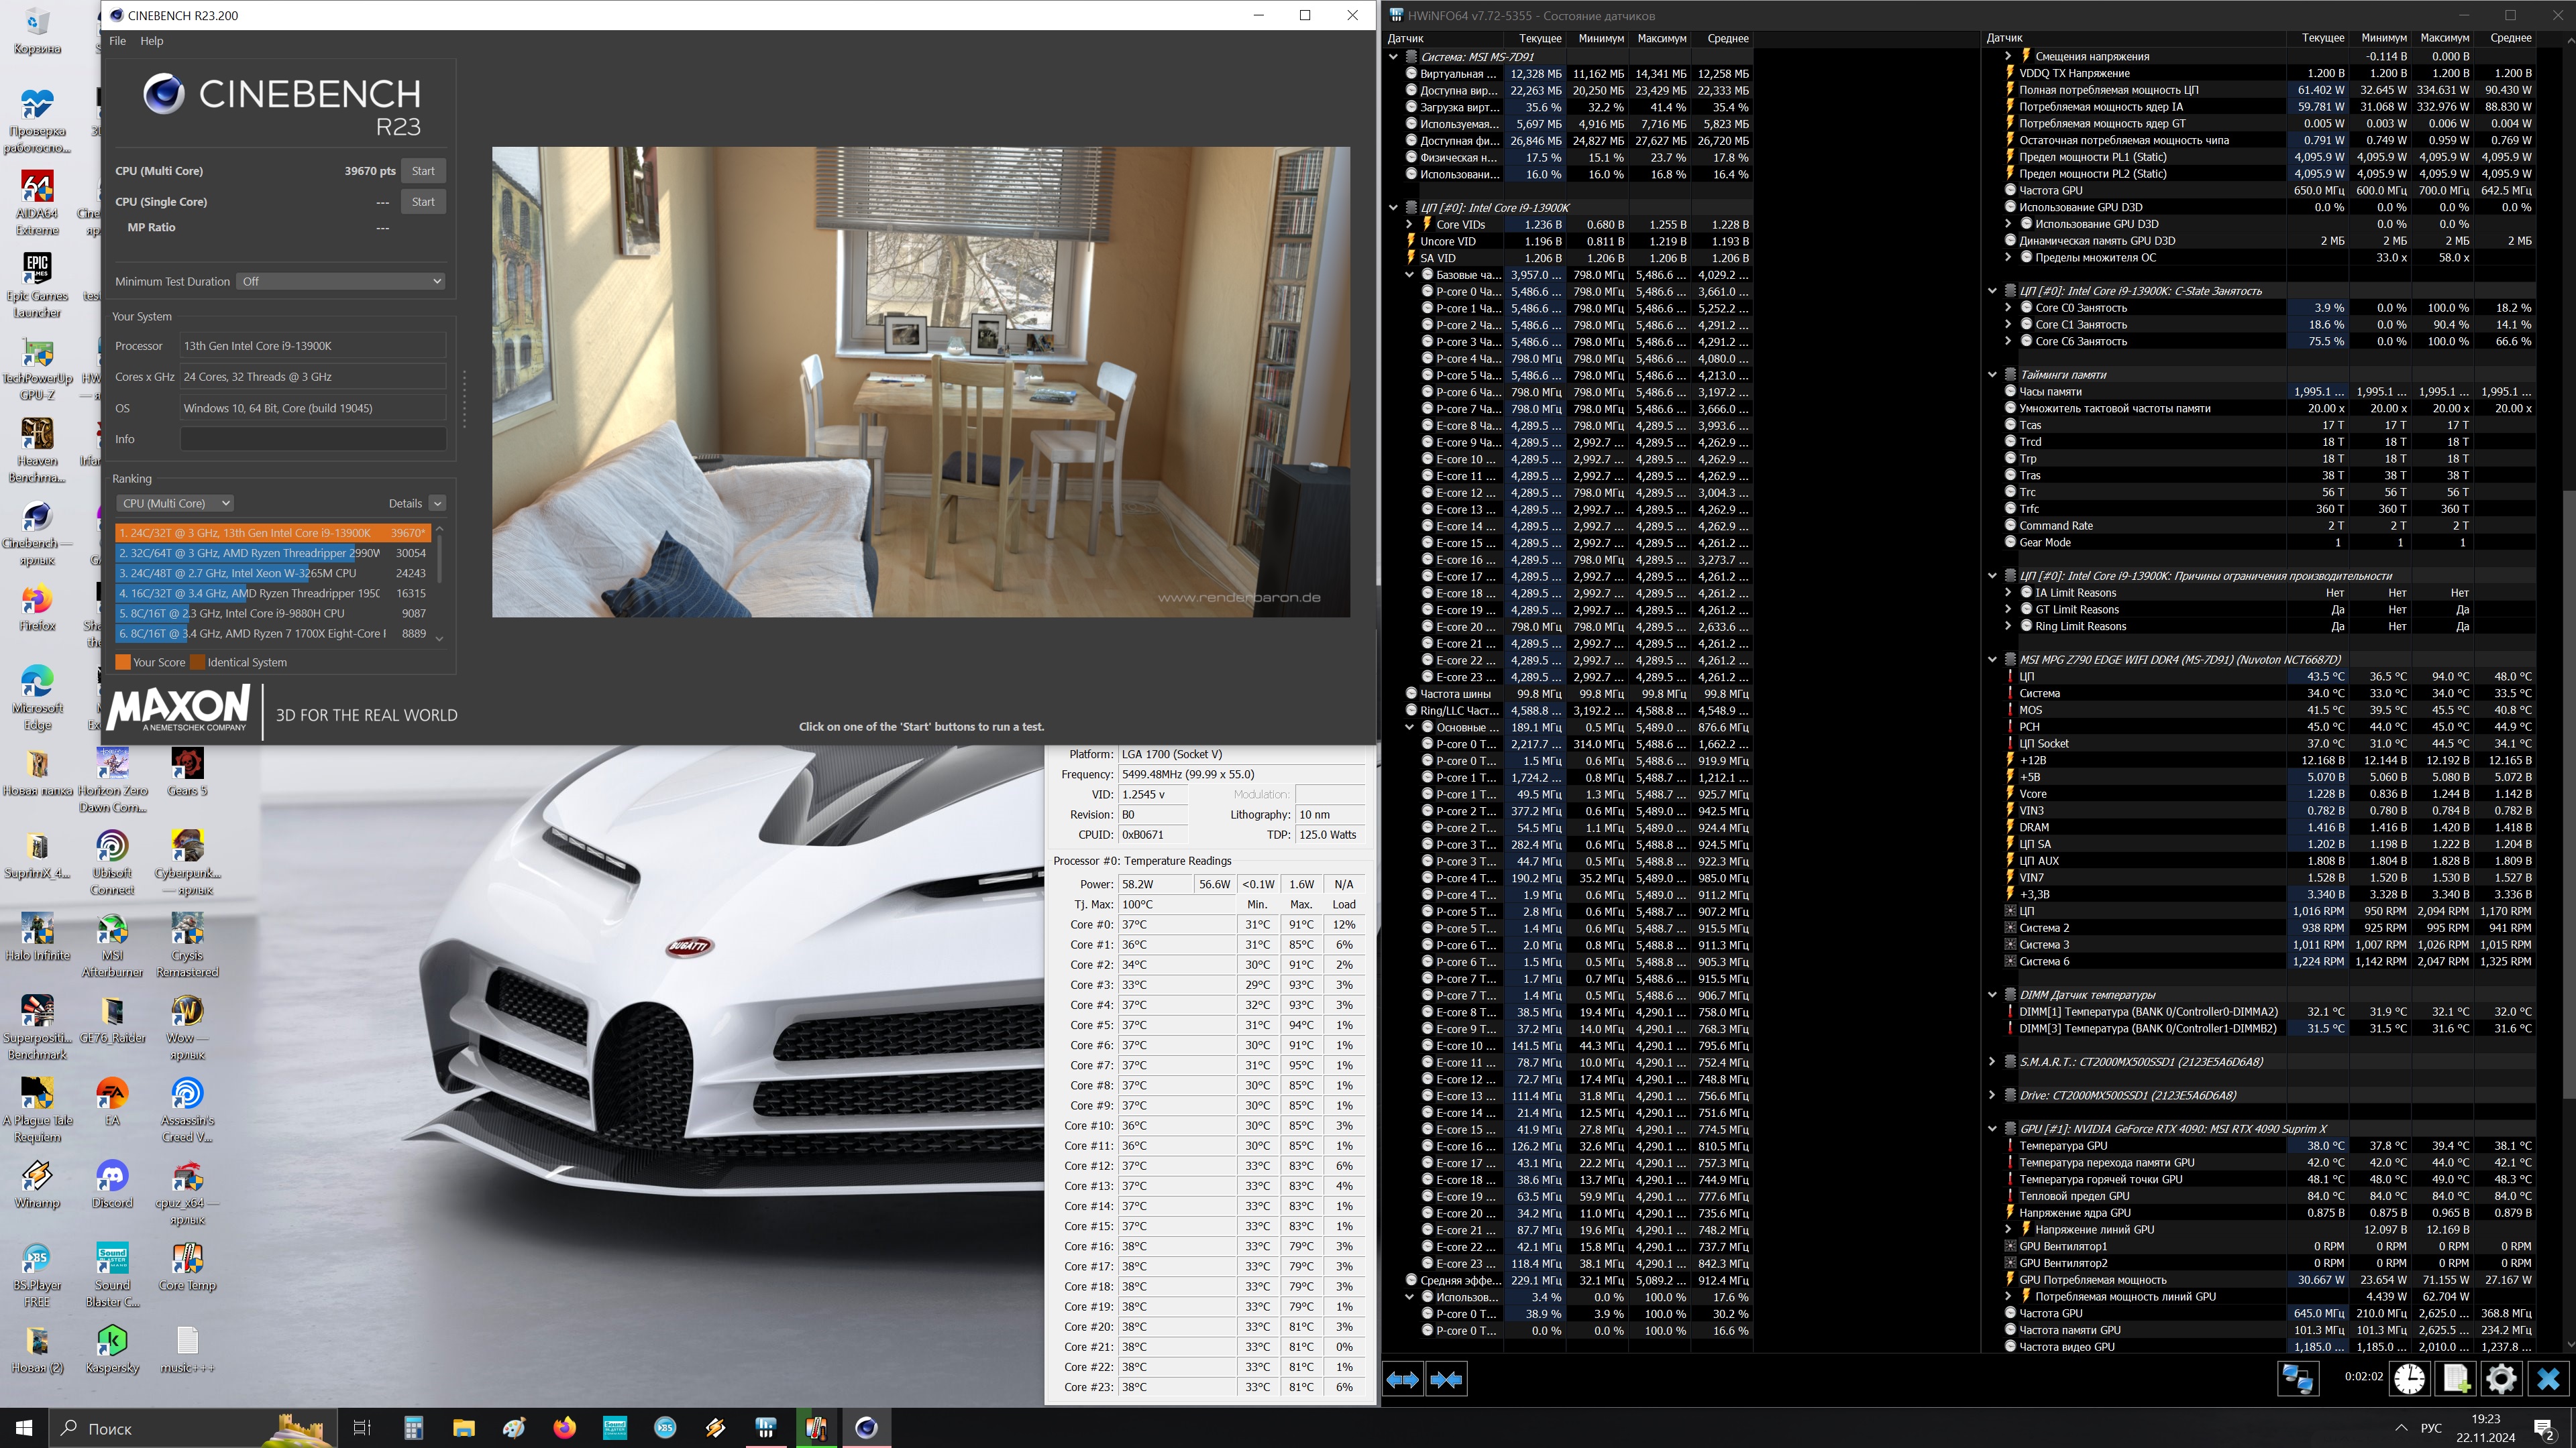The height and width of the screenshot is (1448, 2576).
Task: Open the Minimum Test Duration dropdown
Action: coord(340,282)
